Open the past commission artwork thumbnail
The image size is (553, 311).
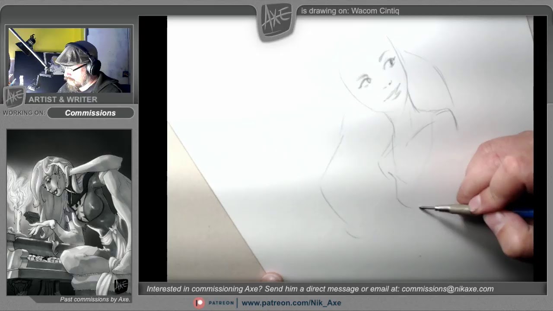click(x=69, y=212)
